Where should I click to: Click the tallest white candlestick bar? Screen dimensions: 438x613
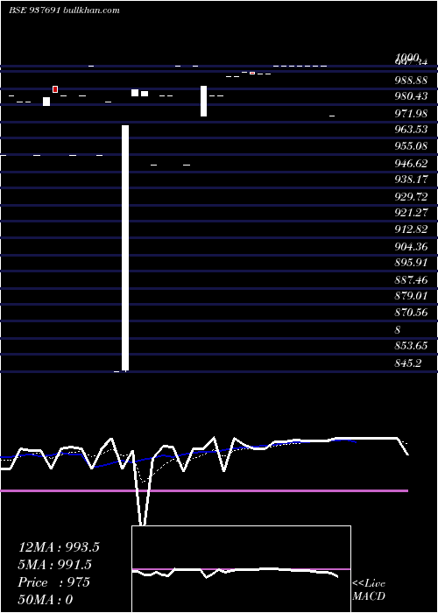(125, 248)
